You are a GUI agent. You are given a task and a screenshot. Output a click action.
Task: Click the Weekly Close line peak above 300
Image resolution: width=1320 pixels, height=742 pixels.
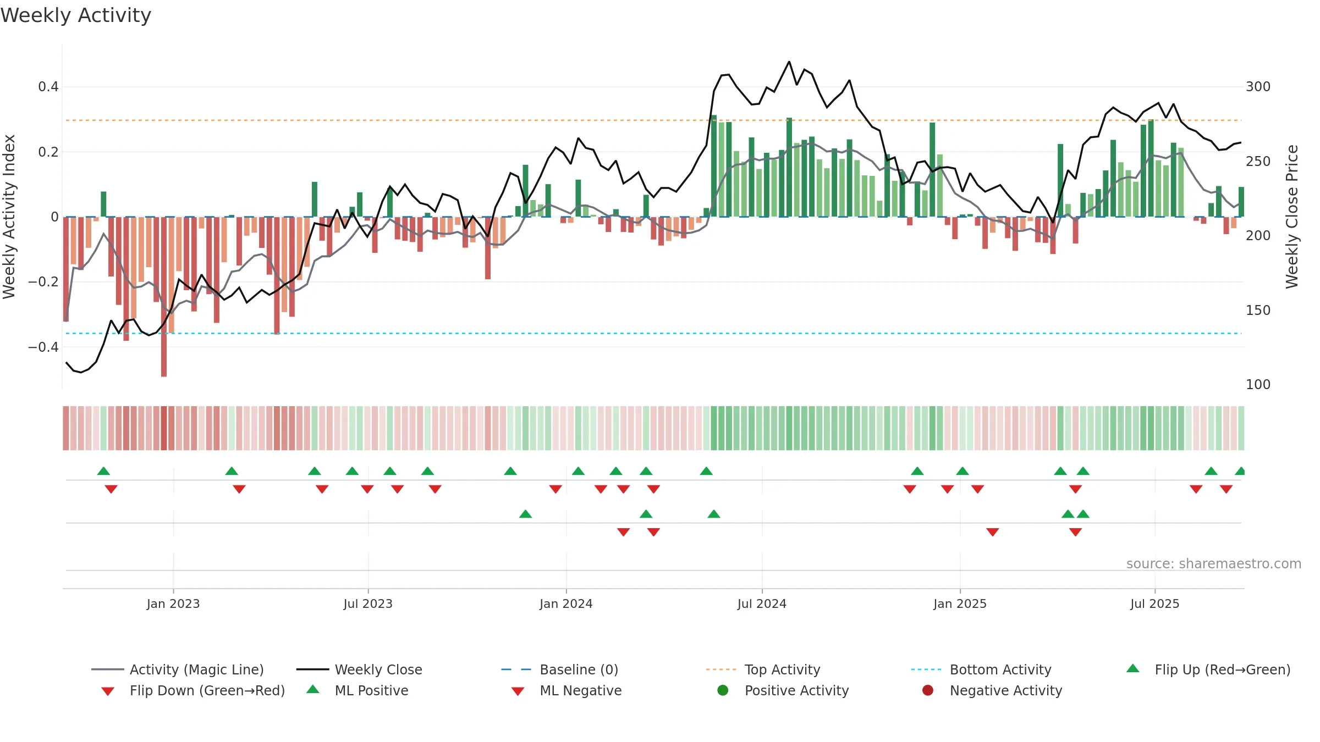click(789, 62)
